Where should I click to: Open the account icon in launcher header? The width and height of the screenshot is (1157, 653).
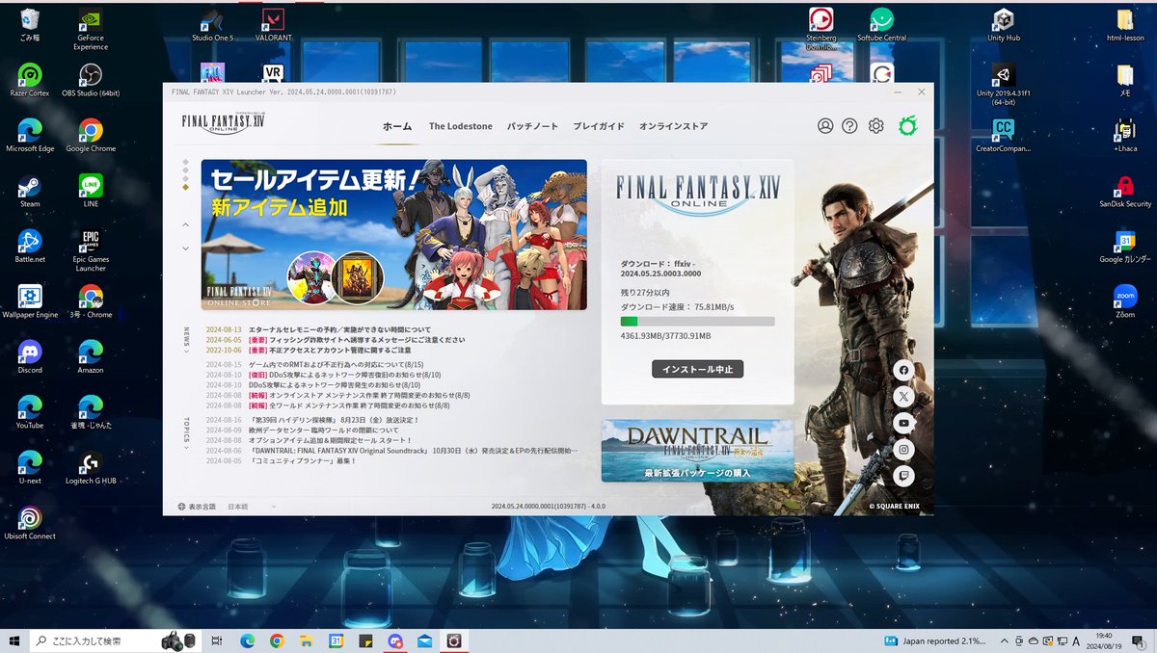(x=825, y=125)
